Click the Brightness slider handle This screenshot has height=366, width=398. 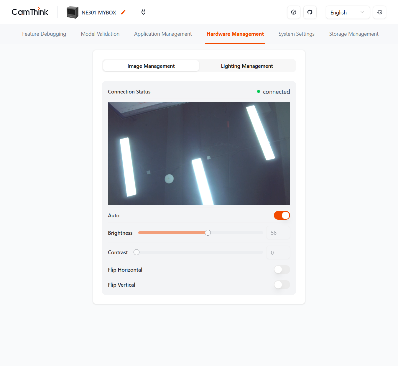point(208,233)
